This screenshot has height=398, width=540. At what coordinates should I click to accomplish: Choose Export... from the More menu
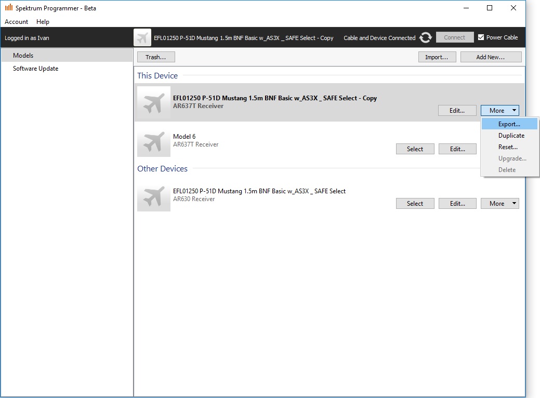509,124
